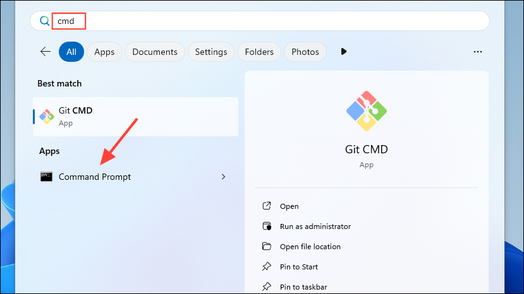Click the search box containing cmd
This screenshot has width=524, height=294.
(260, 21)
